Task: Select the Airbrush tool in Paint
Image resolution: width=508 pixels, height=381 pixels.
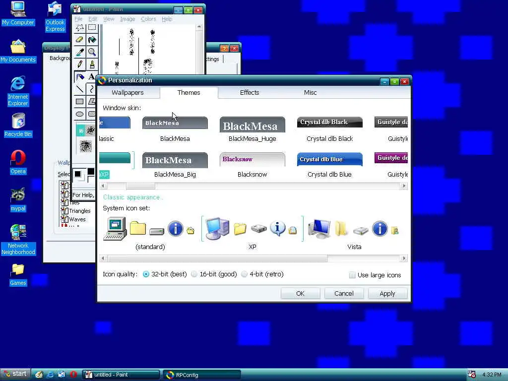Action: [x=80, y=77]
